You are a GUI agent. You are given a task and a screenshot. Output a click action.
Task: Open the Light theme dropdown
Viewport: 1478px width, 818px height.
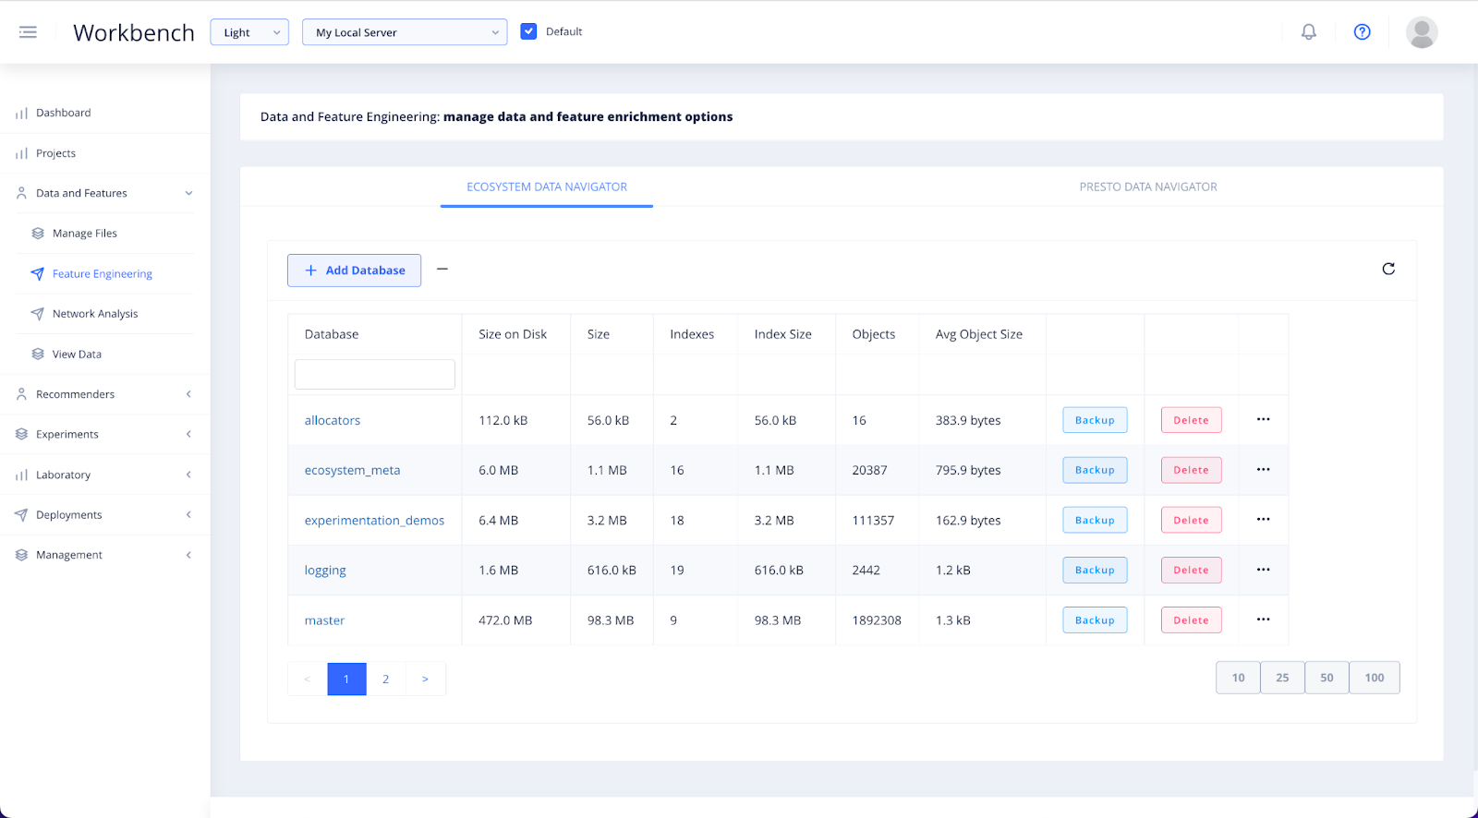249,32
